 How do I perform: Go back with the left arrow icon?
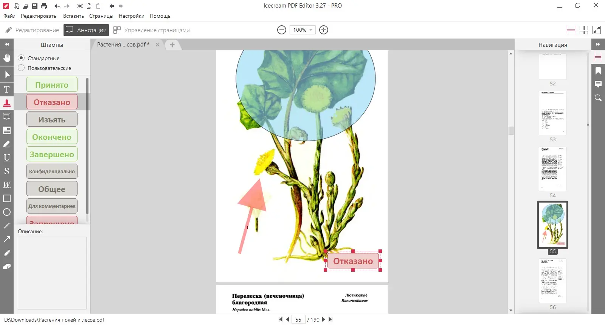pos(112,6)
